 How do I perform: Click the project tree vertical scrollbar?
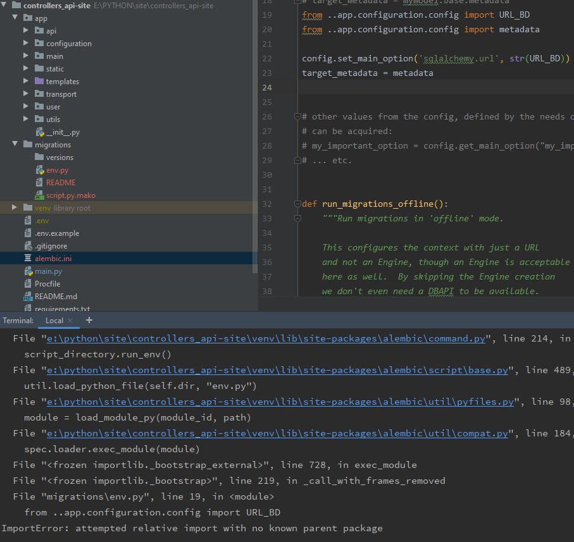(255, 137)
